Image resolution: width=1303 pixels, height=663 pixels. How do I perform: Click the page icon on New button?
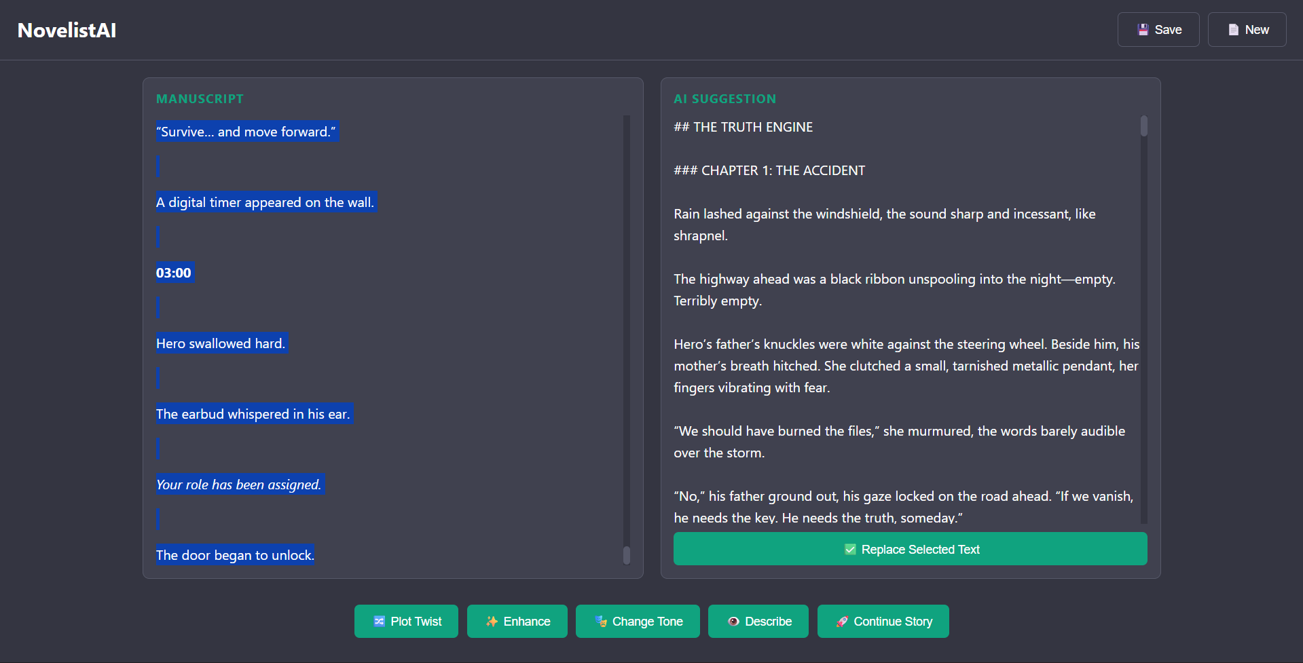coord(1233,30)
